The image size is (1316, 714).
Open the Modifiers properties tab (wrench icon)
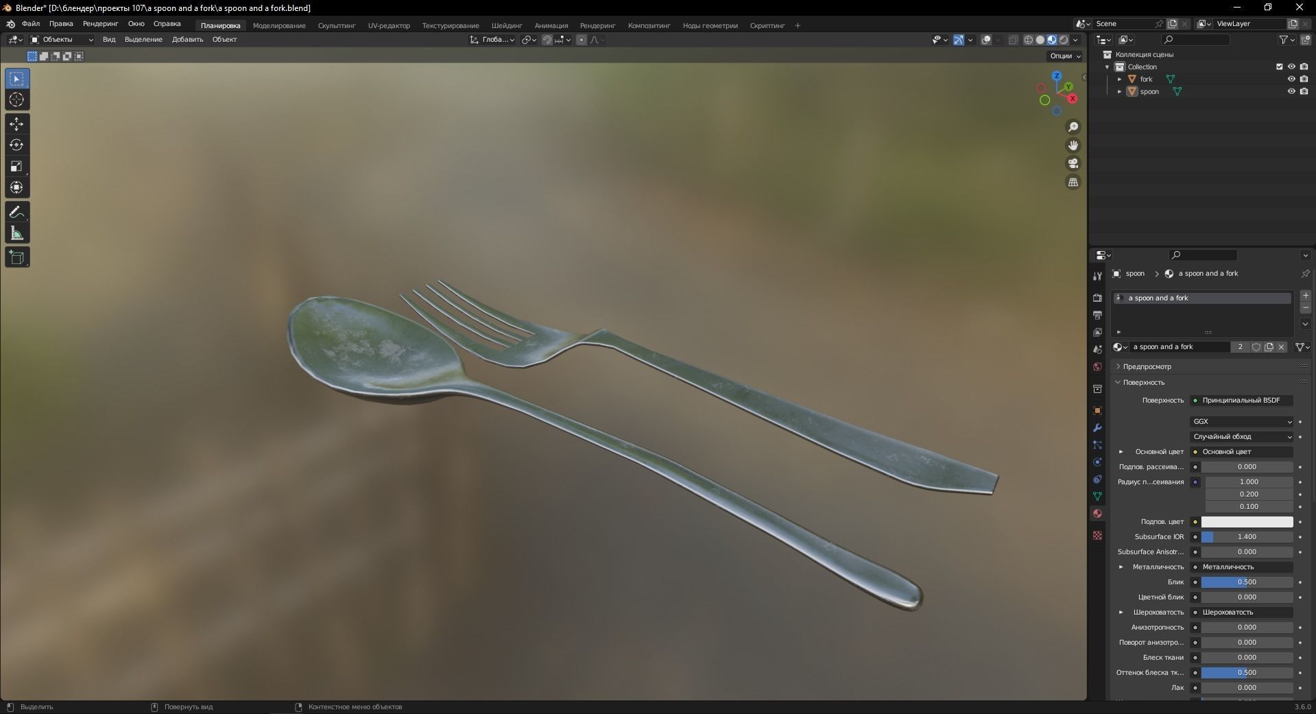(x=1097, y=428)
